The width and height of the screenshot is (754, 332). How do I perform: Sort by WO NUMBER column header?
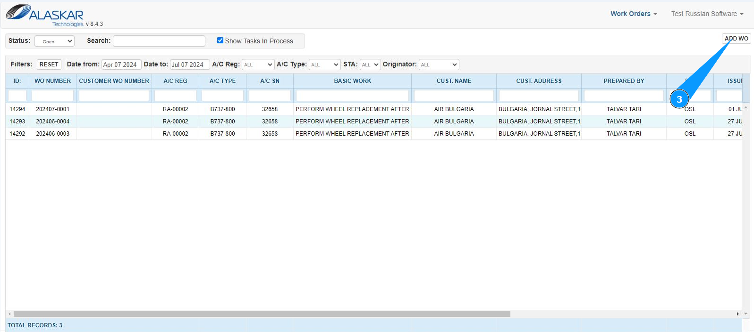tap(53, 81)
